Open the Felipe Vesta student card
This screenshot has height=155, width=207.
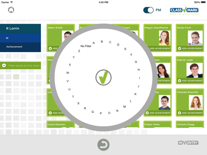[x=157, y=124]
